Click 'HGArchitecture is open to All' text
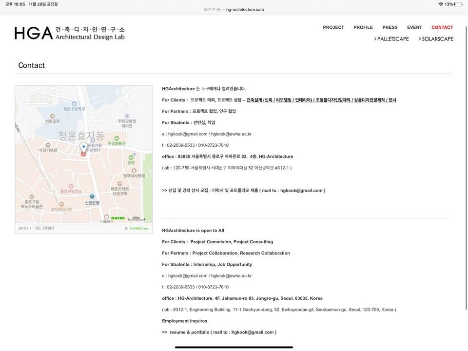Image resolution: width=468 pixels, height=351 pixels. point(193,231)
